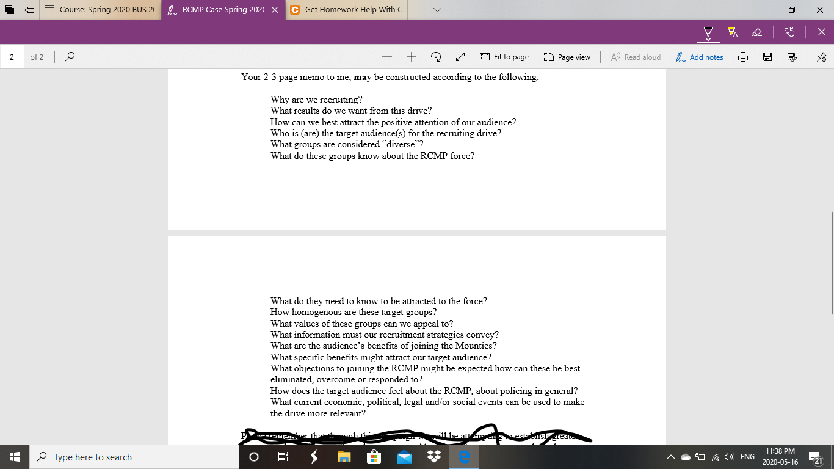Viewport: 834px width, 469px height.
Task: Open the Wi-Fi network flyout
Action: point(714,457)
